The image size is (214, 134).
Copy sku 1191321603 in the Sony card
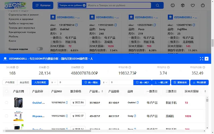tap(116, 25)
